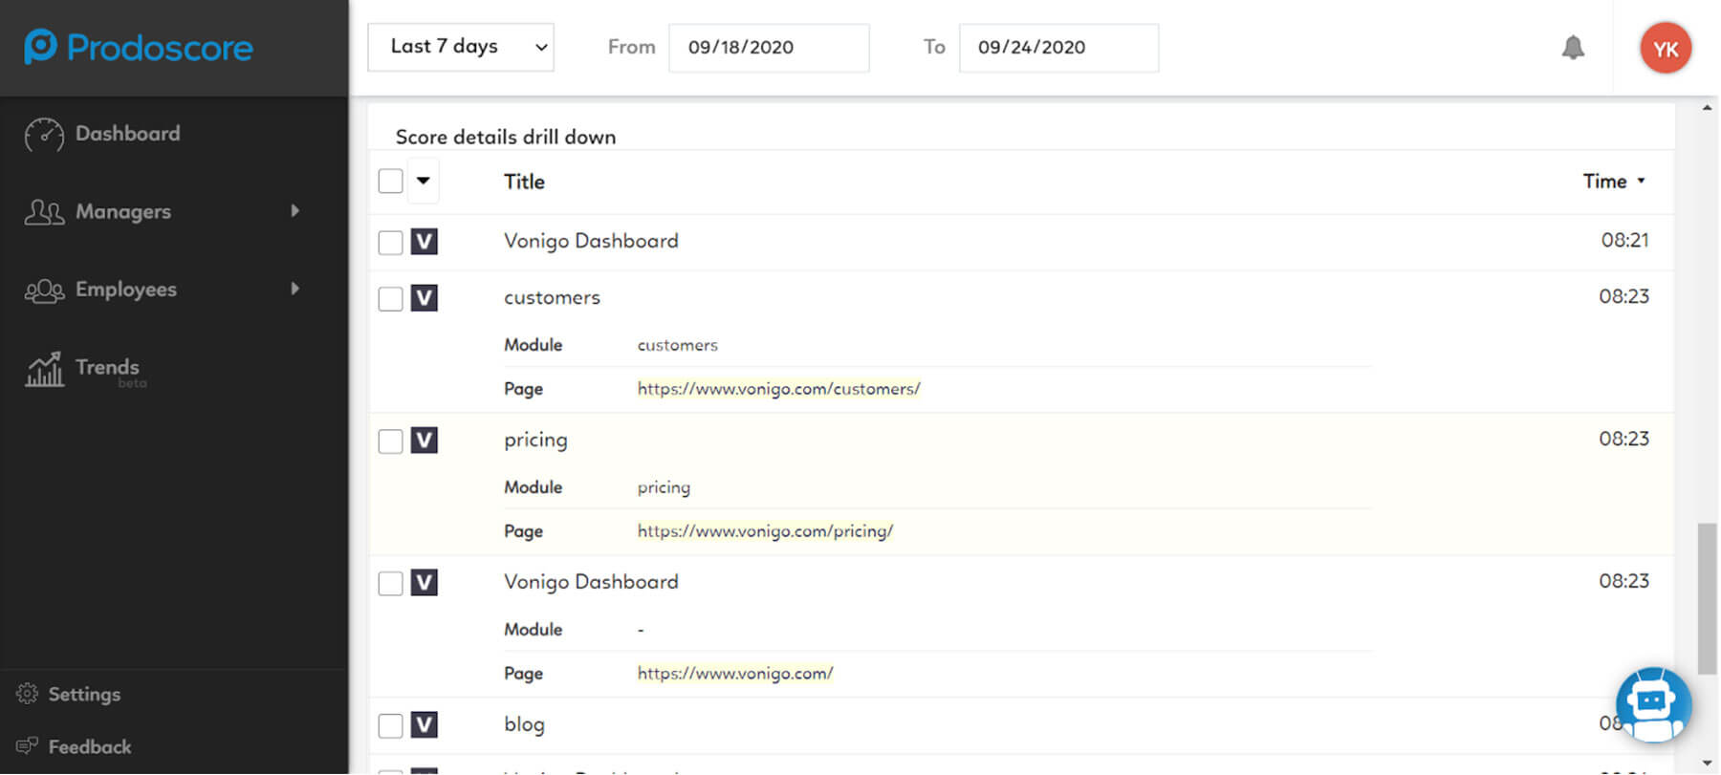Click the Managers people icon
This screenshot has width=1721, height=775.
(44, 212)
